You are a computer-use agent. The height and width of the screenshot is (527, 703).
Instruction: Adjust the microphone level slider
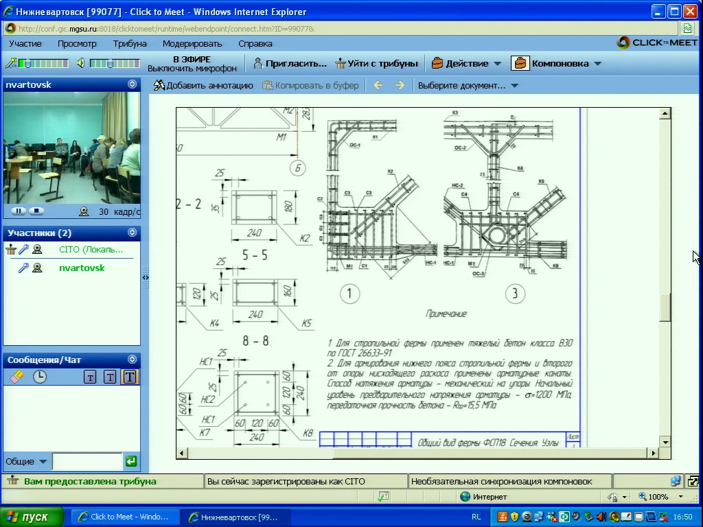[43, 63]
